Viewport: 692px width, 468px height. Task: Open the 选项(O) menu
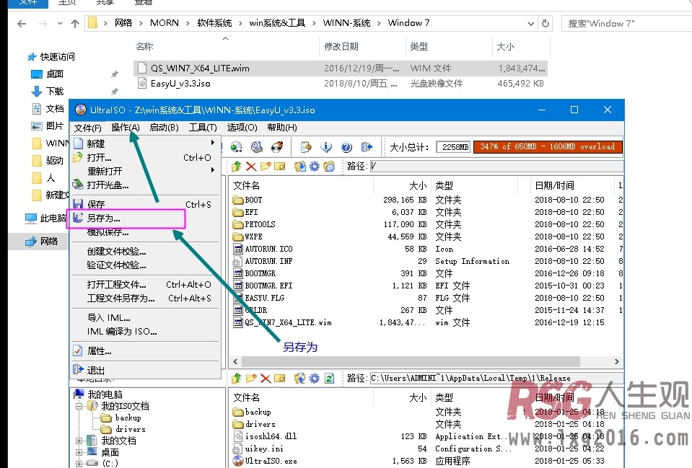click(x=242, y=128)
